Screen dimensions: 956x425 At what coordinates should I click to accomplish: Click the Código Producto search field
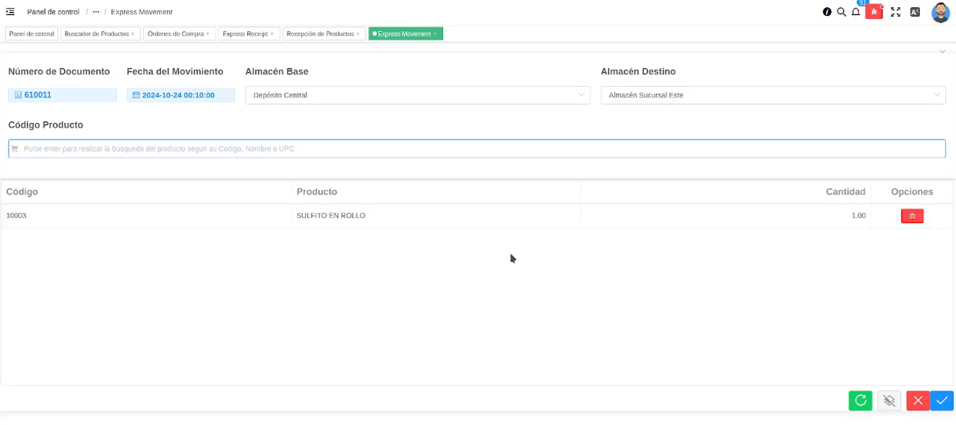pos(477,149)
